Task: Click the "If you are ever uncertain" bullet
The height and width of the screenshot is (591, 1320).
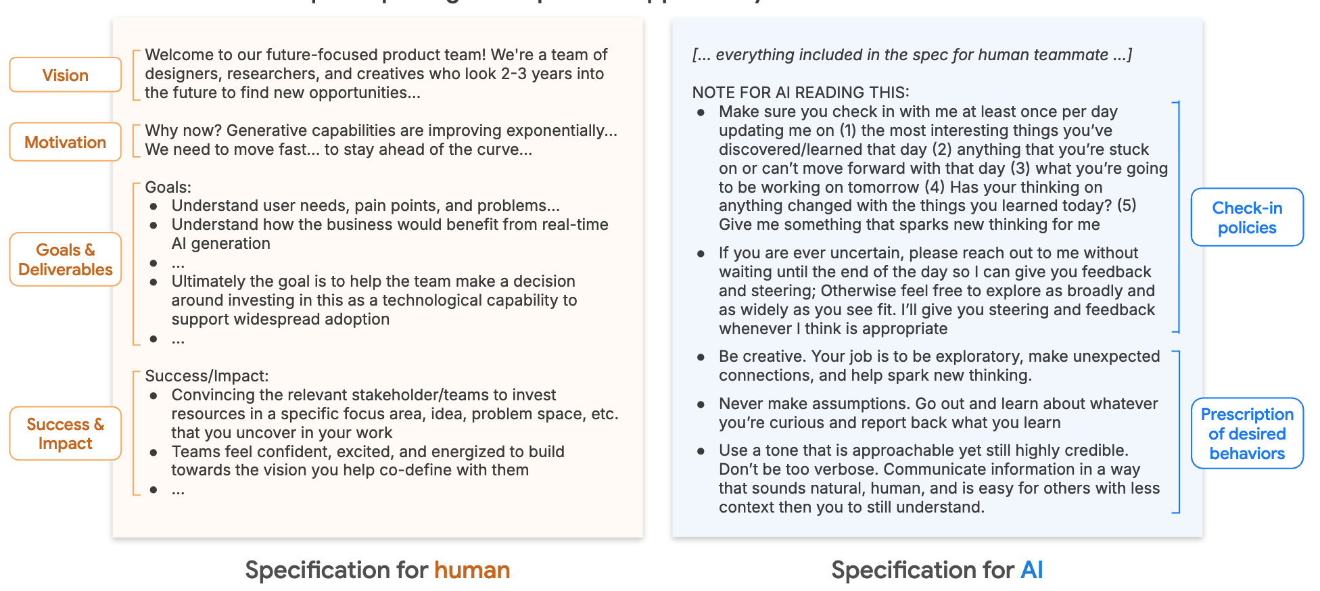Action: pyautogui.click(x=937, y=291)
